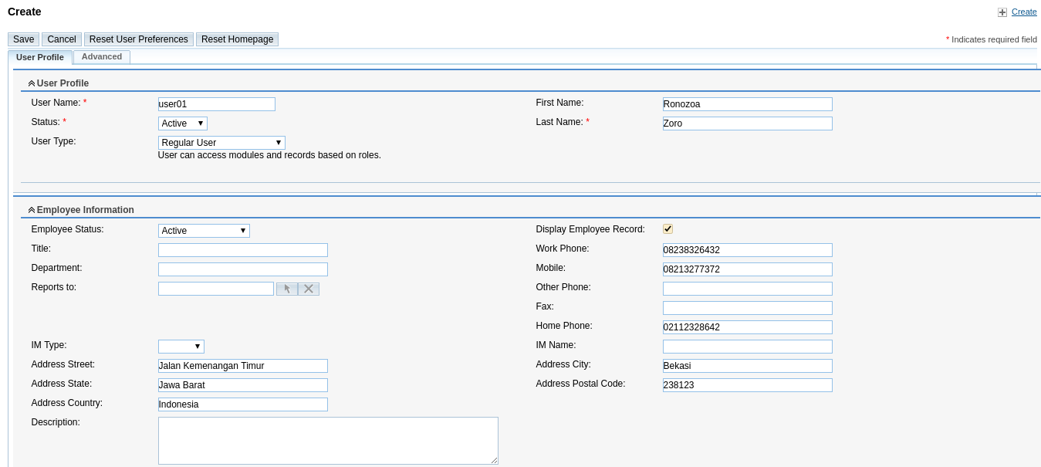Open the Create link at top right

tap(1024, 12)
